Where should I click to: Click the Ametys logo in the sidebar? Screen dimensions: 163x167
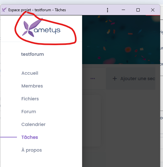coord(41,28)
